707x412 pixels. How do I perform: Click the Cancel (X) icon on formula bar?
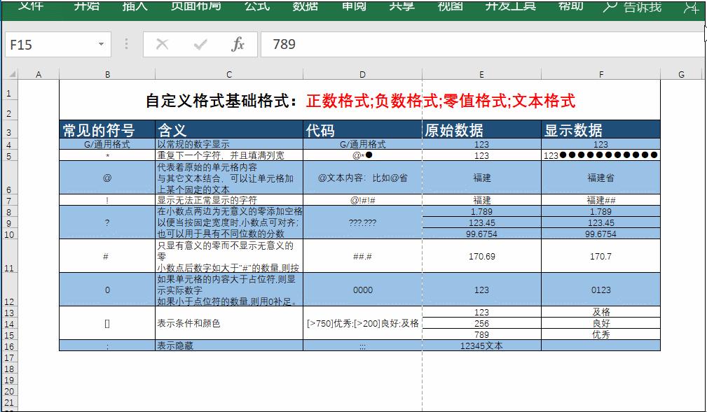tap(164, 44)
